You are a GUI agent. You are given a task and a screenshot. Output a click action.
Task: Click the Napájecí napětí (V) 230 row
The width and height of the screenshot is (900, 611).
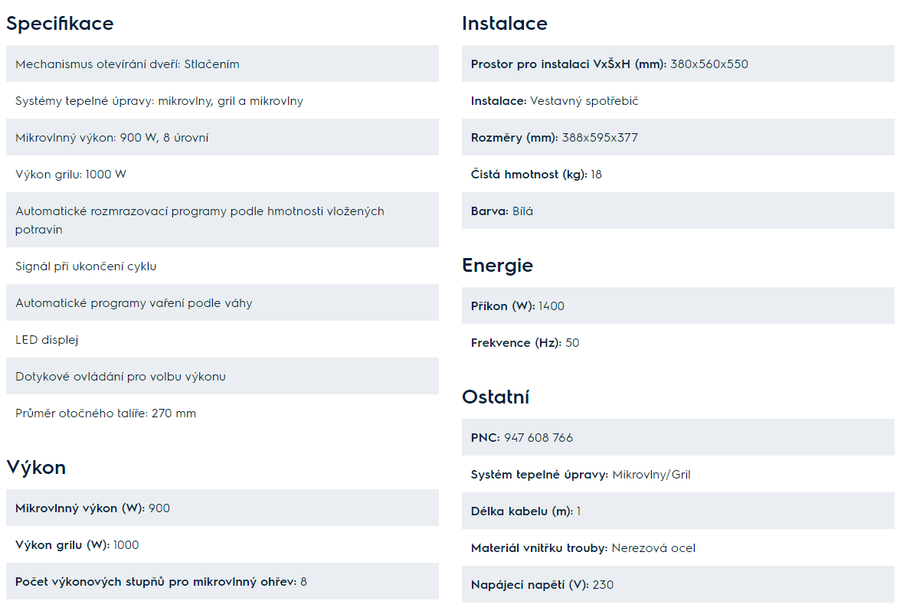click(678, 584)
